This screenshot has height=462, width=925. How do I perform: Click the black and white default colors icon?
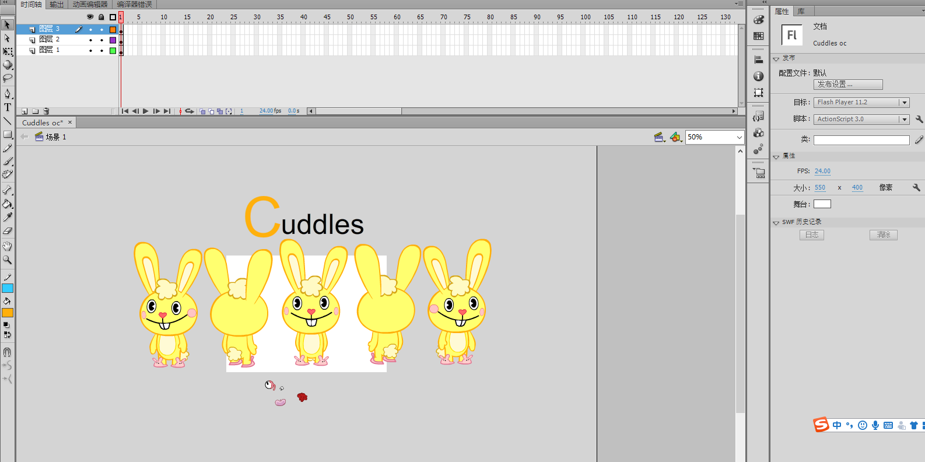pos(7,325)
